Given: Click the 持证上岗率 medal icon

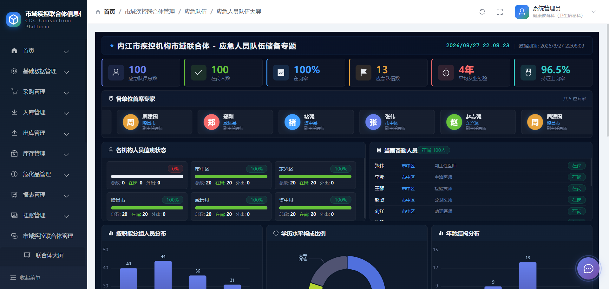Looking at the screenshot, I should point(528,73).
